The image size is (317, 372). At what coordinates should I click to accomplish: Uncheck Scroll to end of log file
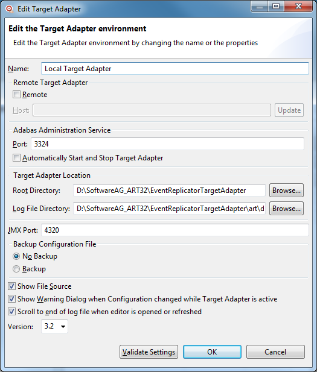click(11, 311)
